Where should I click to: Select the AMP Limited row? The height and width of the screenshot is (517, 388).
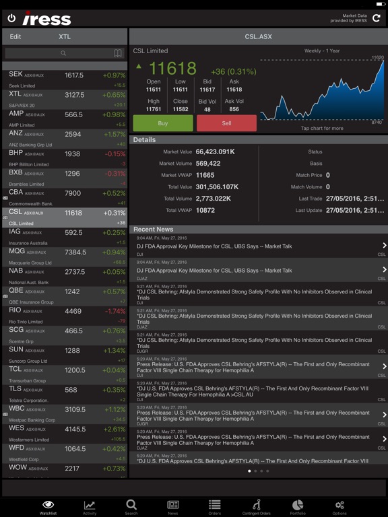[x=65, y=119]
